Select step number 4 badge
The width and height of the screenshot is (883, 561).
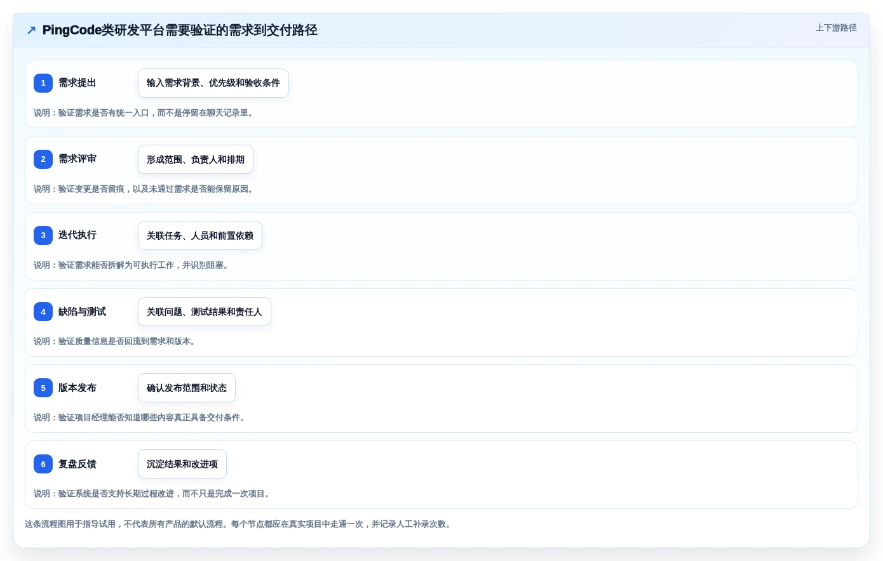click(43, 312)
